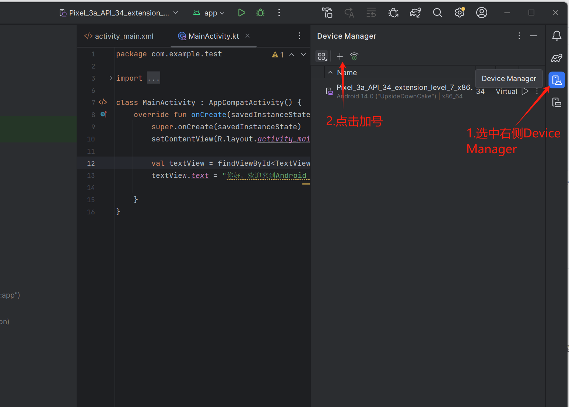Open Running Devices panel in right sidebar
569x407 pixels.
tap(556, 102)
